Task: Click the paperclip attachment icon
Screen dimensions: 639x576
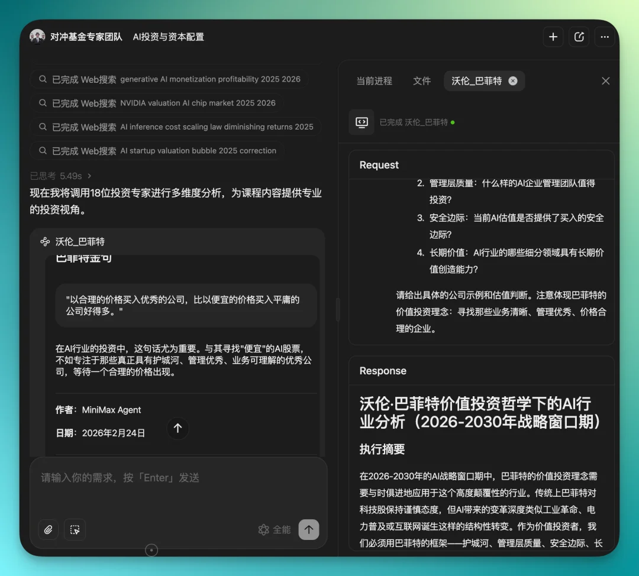Action: [48, 530]
